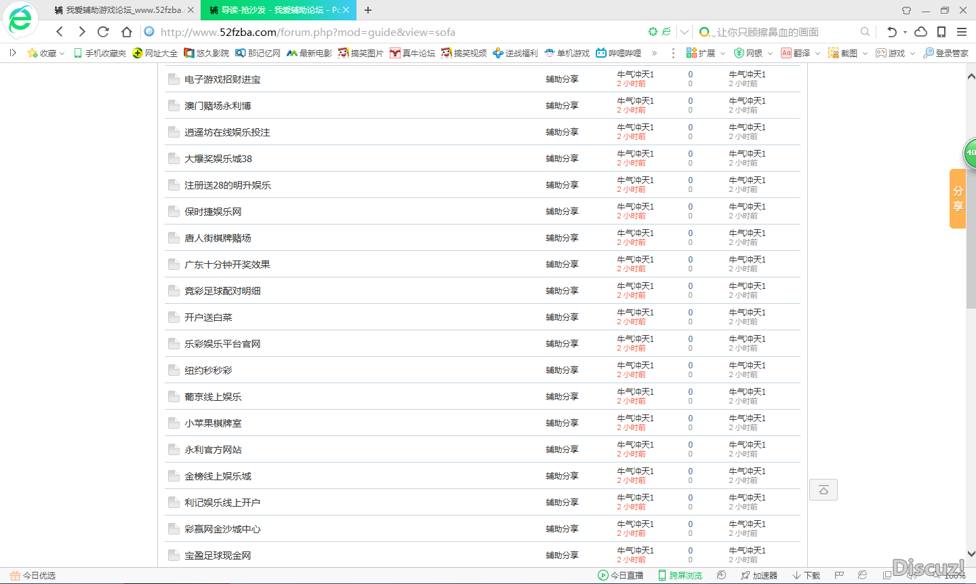
Task: Show more bookmarks with the double chevron
Action: (654, 53)
